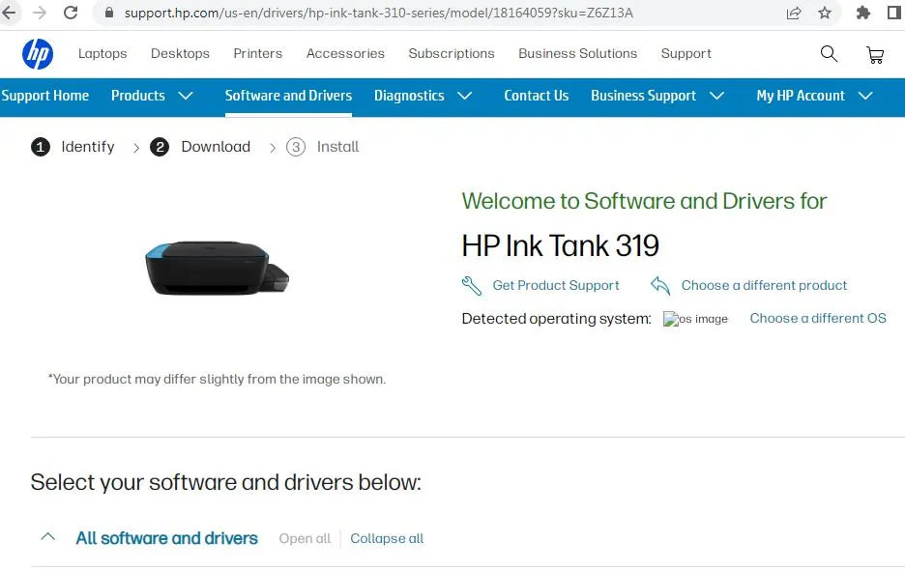
Task: Click step 3 Install circle
Action: 296,147
